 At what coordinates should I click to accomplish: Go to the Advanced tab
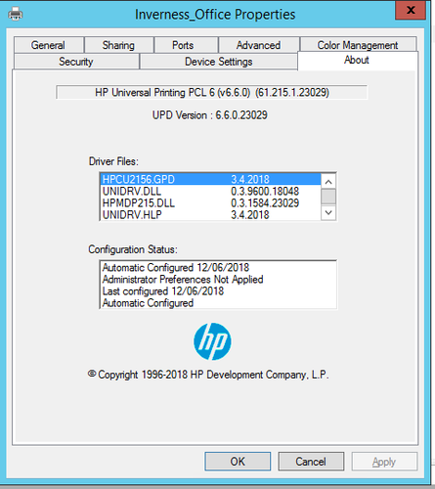[258, 45]
